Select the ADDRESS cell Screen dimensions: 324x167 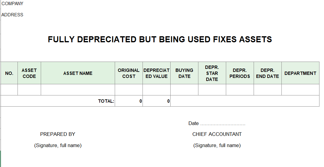tap(12, 15)
